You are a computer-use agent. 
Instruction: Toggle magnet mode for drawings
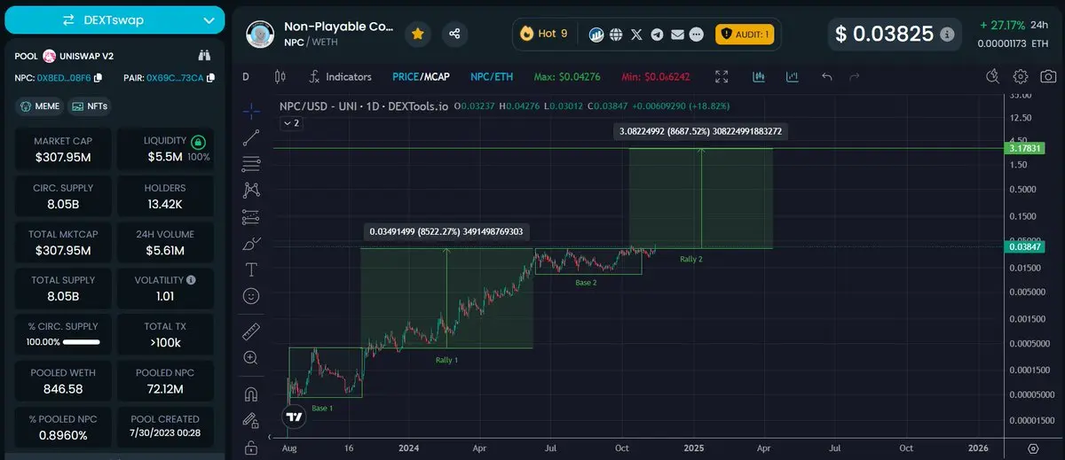click(x=251, y=394)
